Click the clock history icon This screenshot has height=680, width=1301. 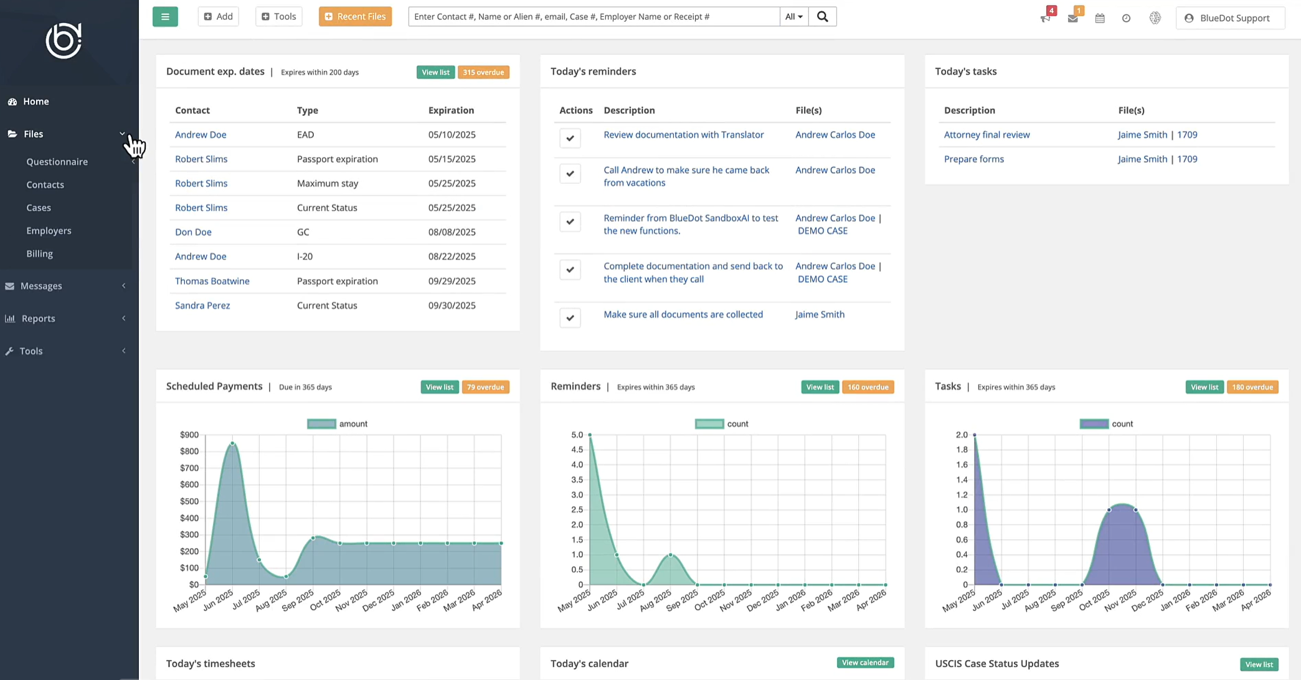[x=1127, y=17]
